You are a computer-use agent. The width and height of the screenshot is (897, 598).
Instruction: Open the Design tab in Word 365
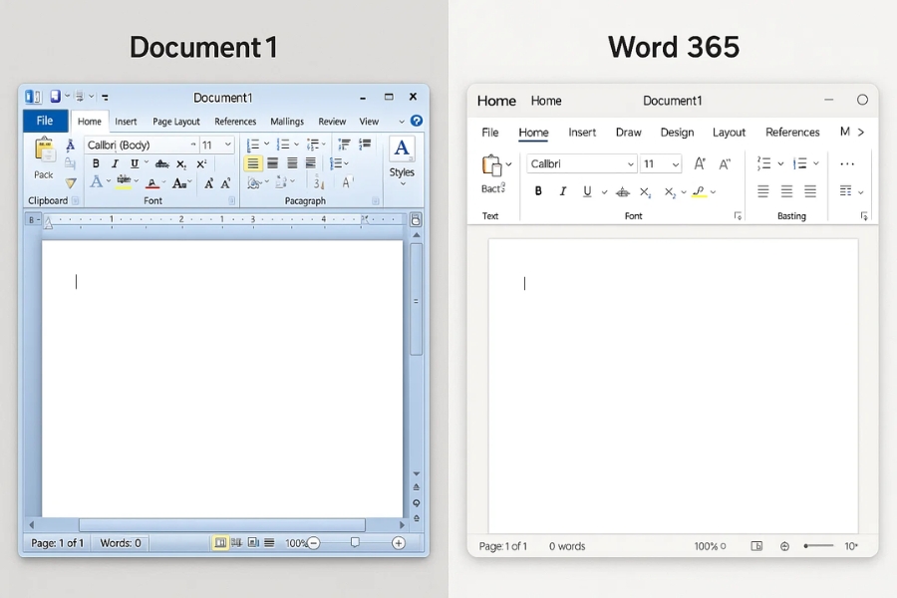tap(677, 133)
